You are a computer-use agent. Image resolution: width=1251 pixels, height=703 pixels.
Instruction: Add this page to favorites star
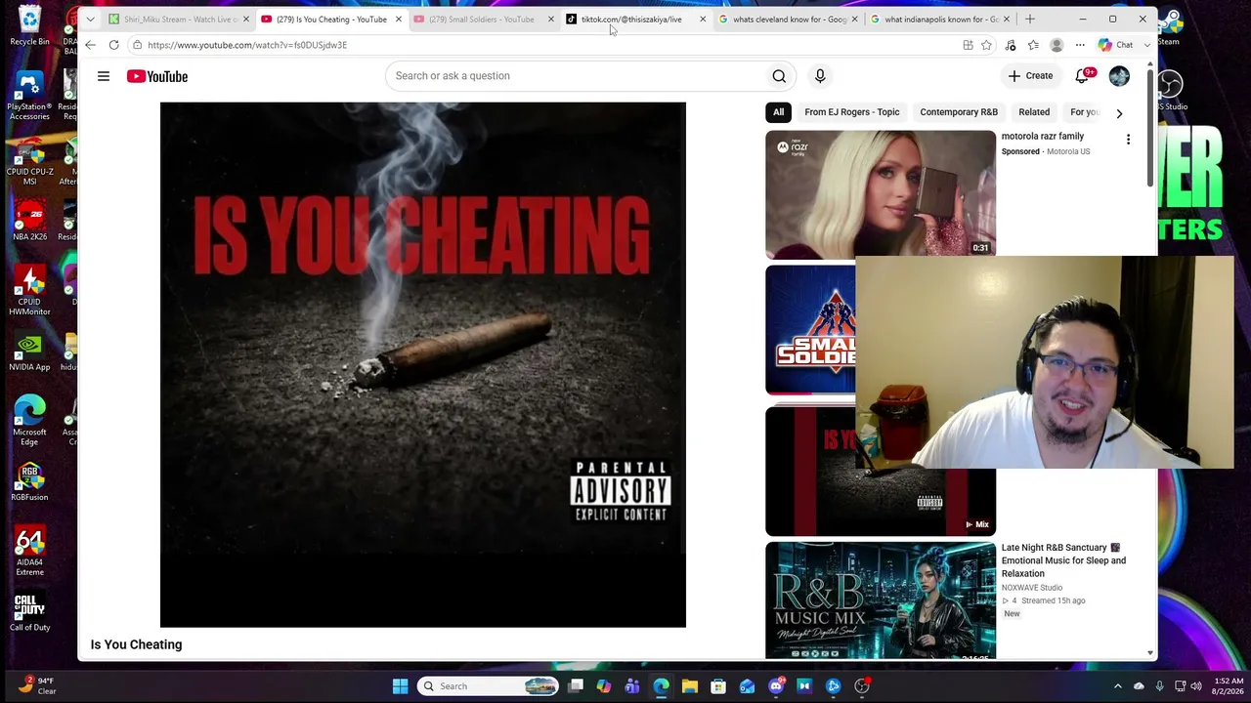click(986, 45)
